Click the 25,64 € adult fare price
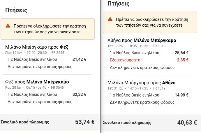 click(x=182, y=53)
